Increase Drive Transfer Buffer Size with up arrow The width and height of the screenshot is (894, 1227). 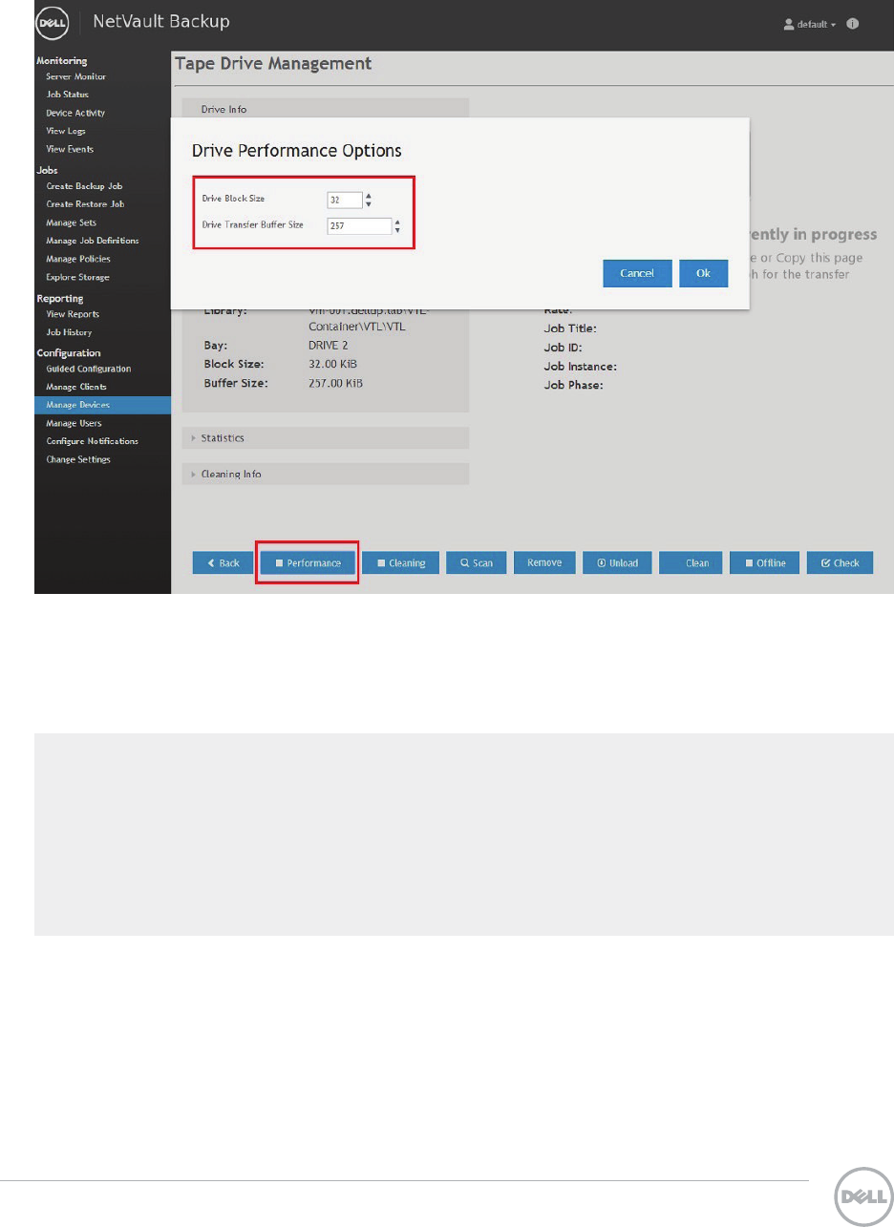[397, 222]
